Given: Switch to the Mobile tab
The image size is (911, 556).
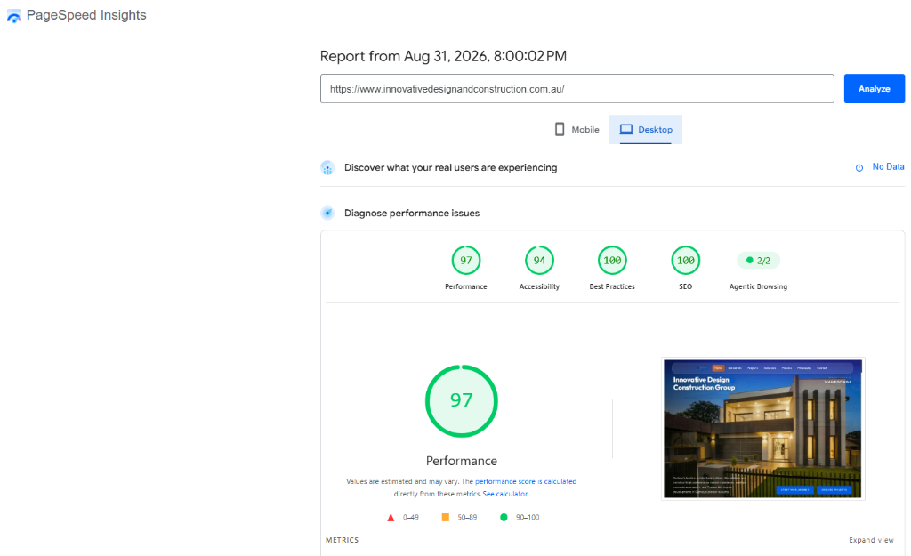Looking at the screenshot, I should [x=576, y=130].
